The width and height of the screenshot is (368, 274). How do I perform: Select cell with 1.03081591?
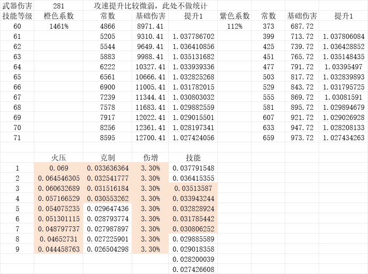point(344,97)
